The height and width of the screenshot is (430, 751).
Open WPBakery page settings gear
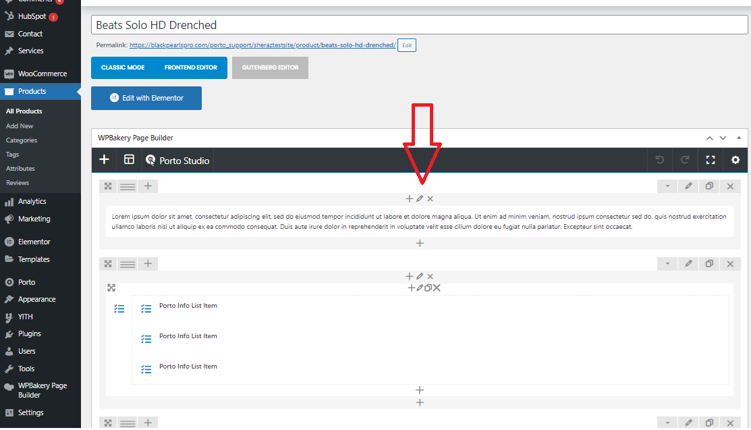[x=735, y=160]
